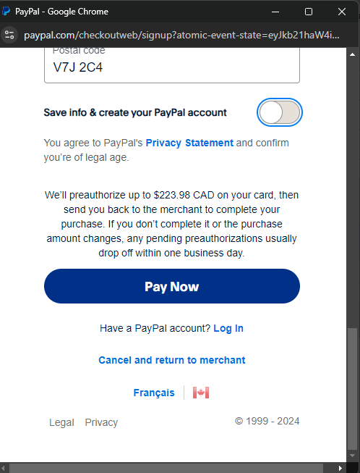Close the PayPal checkout window
Viewport: 360px width, 473px height.
342,12
